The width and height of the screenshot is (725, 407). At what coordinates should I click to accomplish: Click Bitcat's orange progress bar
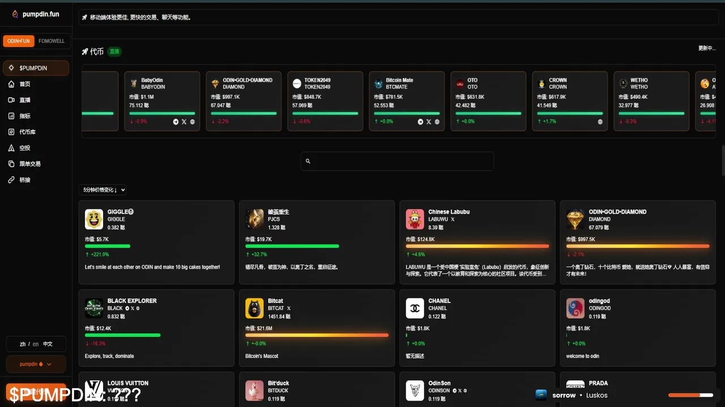[x=317, y=335]
